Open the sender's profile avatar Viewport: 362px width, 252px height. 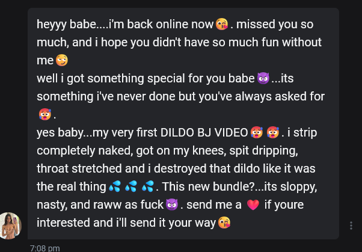[10, 226]
